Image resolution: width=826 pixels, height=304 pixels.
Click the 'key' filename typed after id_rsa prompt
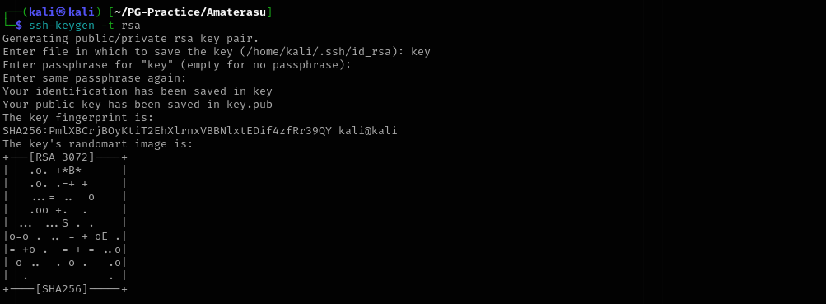point(420,52)
